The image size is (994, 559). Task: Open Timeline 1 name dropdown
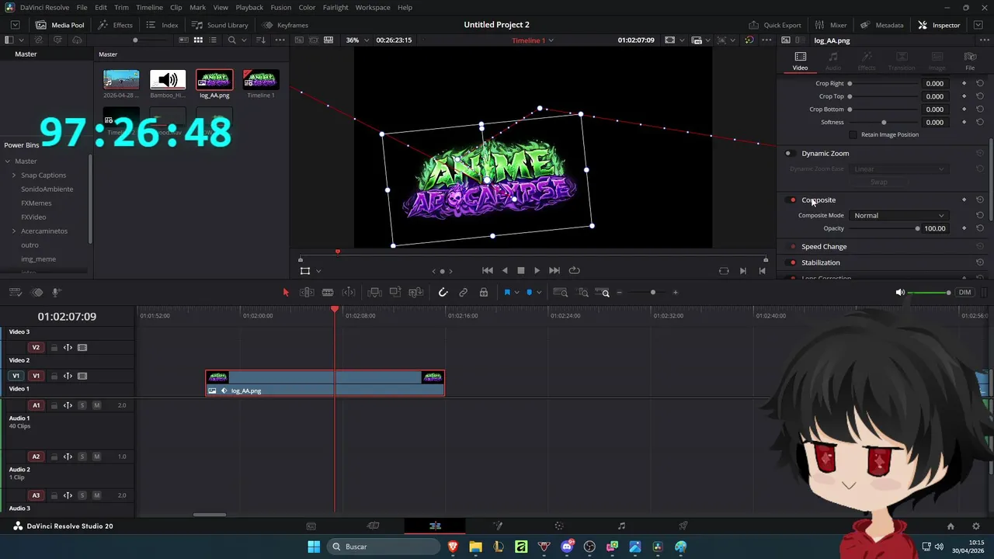[x=533, y=40]
